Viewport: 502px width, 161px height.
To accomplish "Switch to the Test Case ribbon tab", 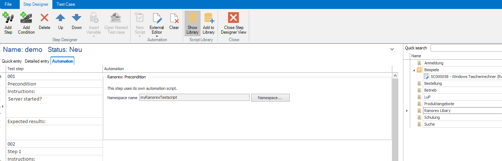I will pos(66,4).
